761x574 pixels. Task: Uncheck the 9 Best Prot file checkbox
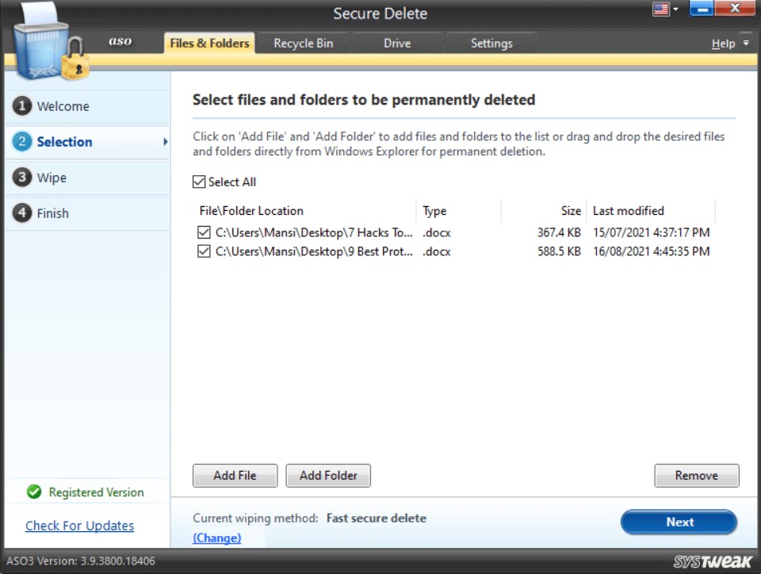point(205,251)
